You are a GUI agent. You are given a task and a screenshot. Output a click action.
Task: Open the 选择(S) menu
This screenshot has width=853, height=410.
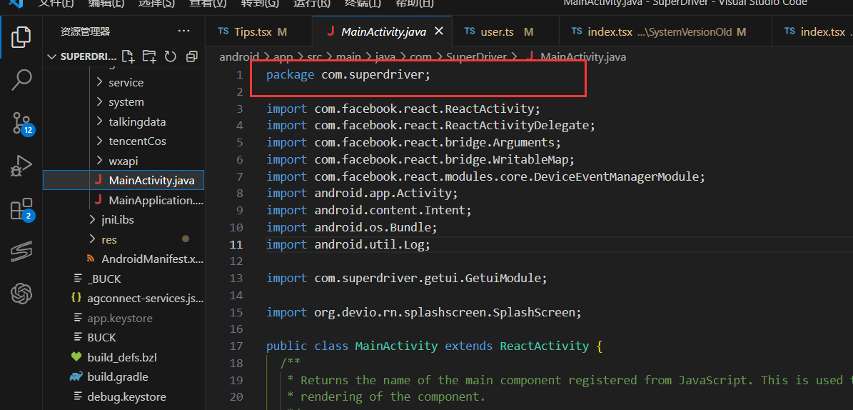(x=156, y=3)
